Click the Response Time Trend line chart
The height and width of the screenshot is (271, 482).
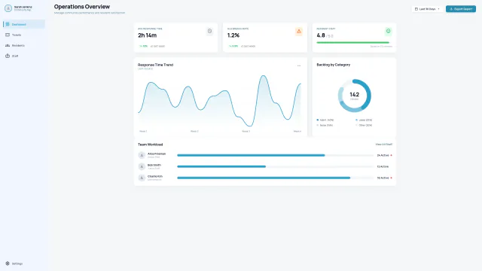220,101
